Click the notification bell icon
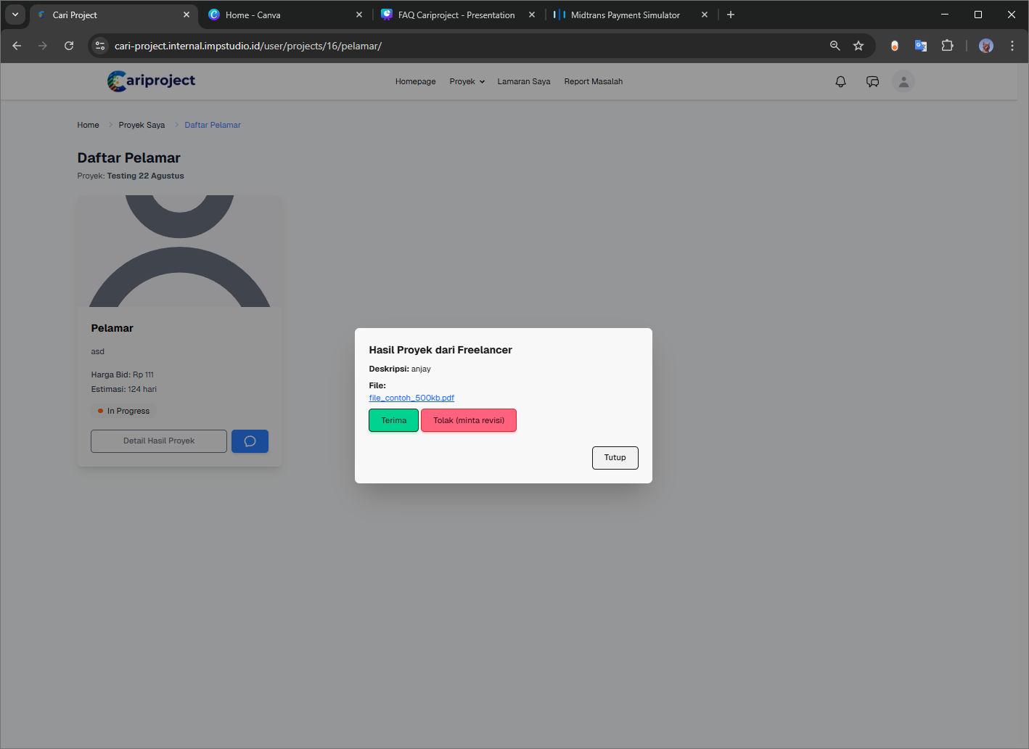 pos(840,82)
